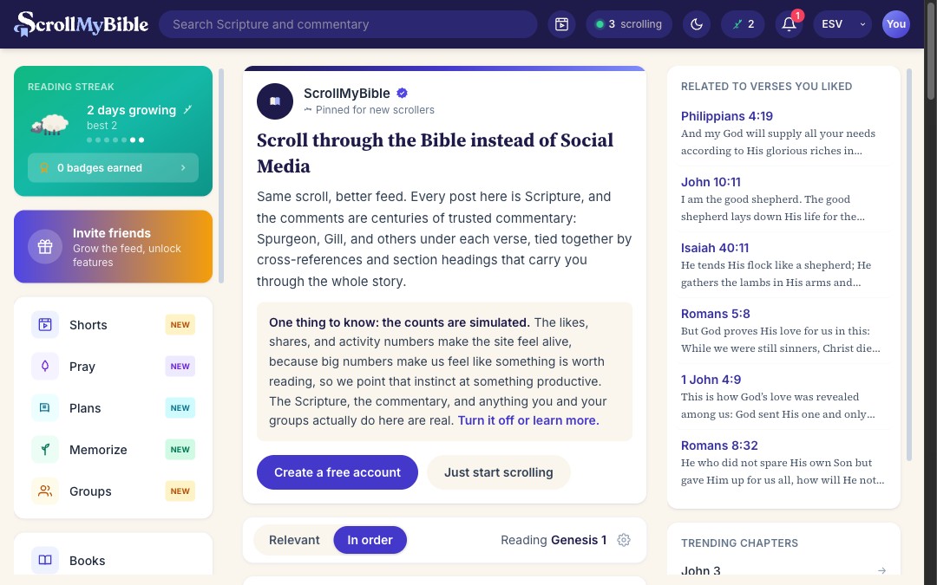Click the Reading Genesis 1 label
This screenshot has width=937, height=585.
554,540
